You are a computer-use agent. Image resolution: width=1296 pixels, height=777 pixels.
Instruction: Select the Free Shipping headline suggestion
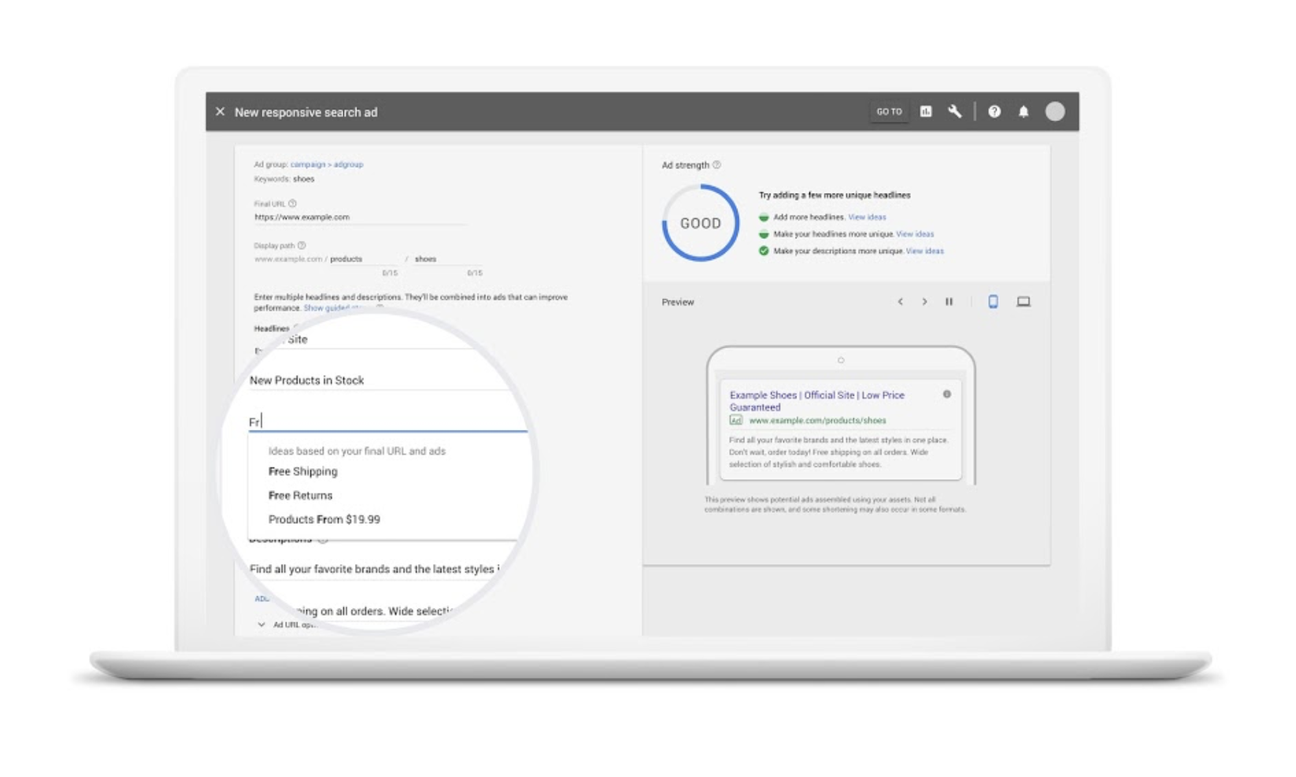pyautogui.click(x=303, y=471)
